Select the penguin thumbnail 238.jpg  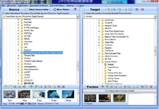[x=68, y=94]
